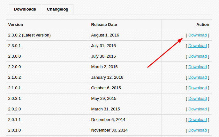Select the 2.3.0.2 (Latest version) cell
Viewport: 219px width, 137px height.
[47, 35]
